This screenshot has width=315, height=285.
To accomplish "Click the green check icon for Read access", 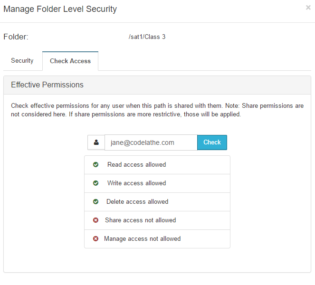I will point(95,165).
